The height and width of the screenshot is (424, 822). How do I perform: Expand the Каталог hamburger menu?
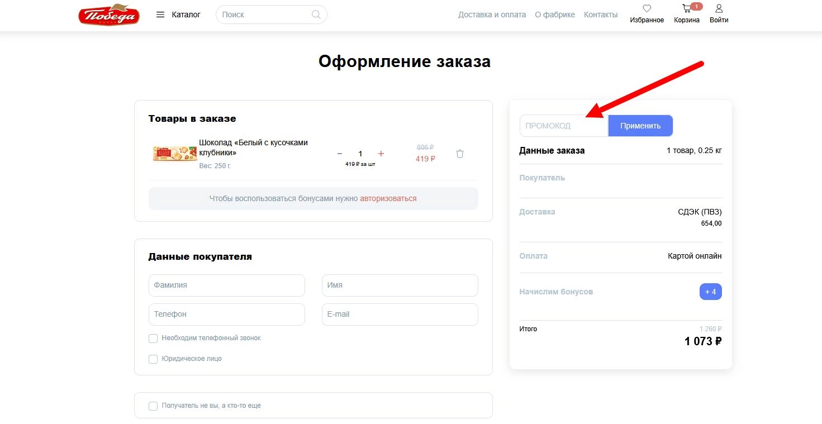point(160,15)
